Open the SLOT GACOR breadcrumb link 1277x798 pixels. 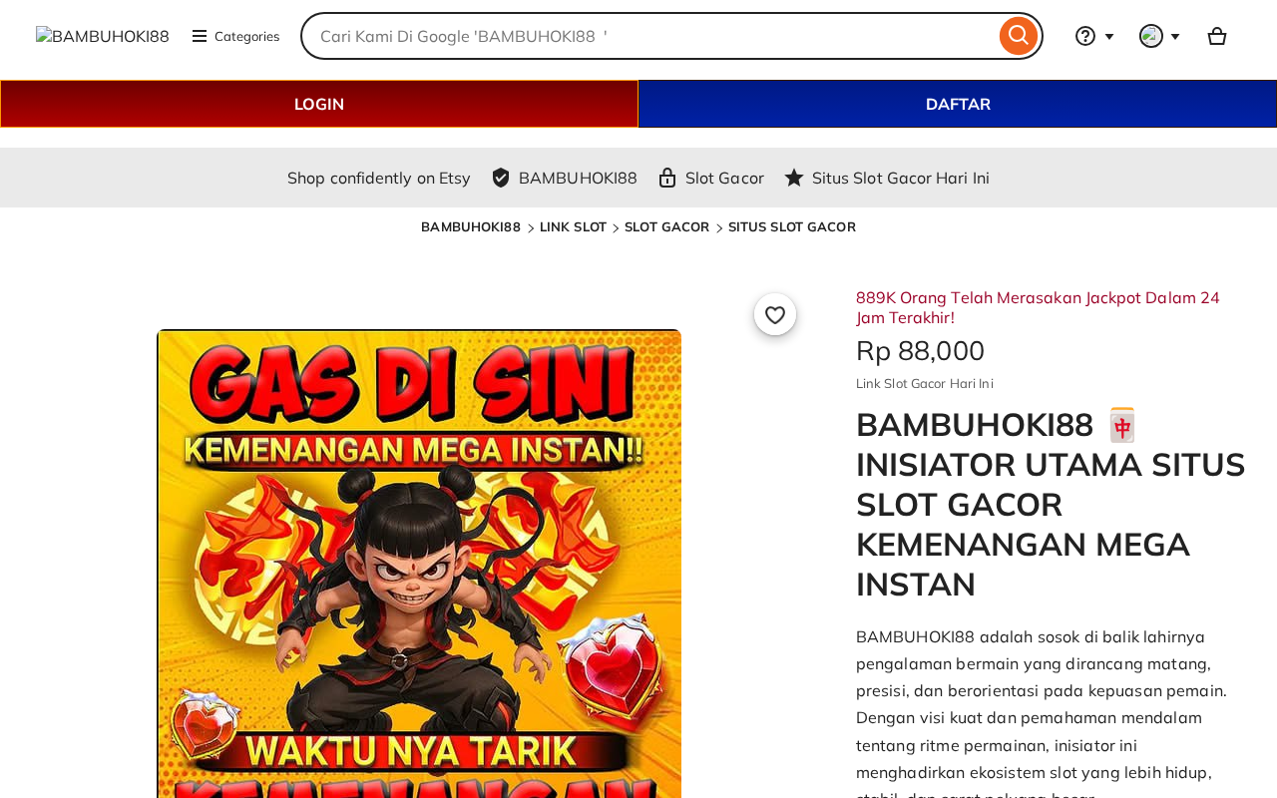tap(666, 227)
